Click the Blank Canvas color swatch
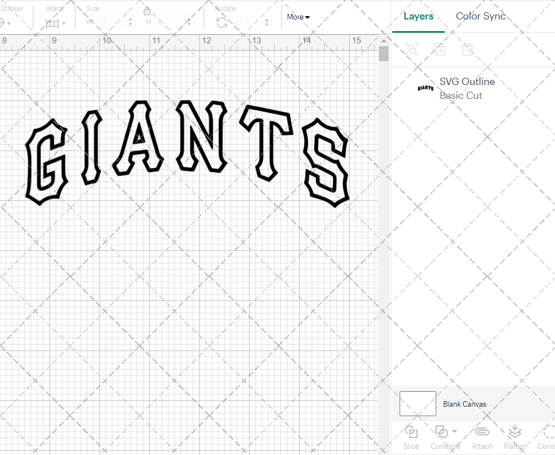555x455 pixels. click(417, 404)
